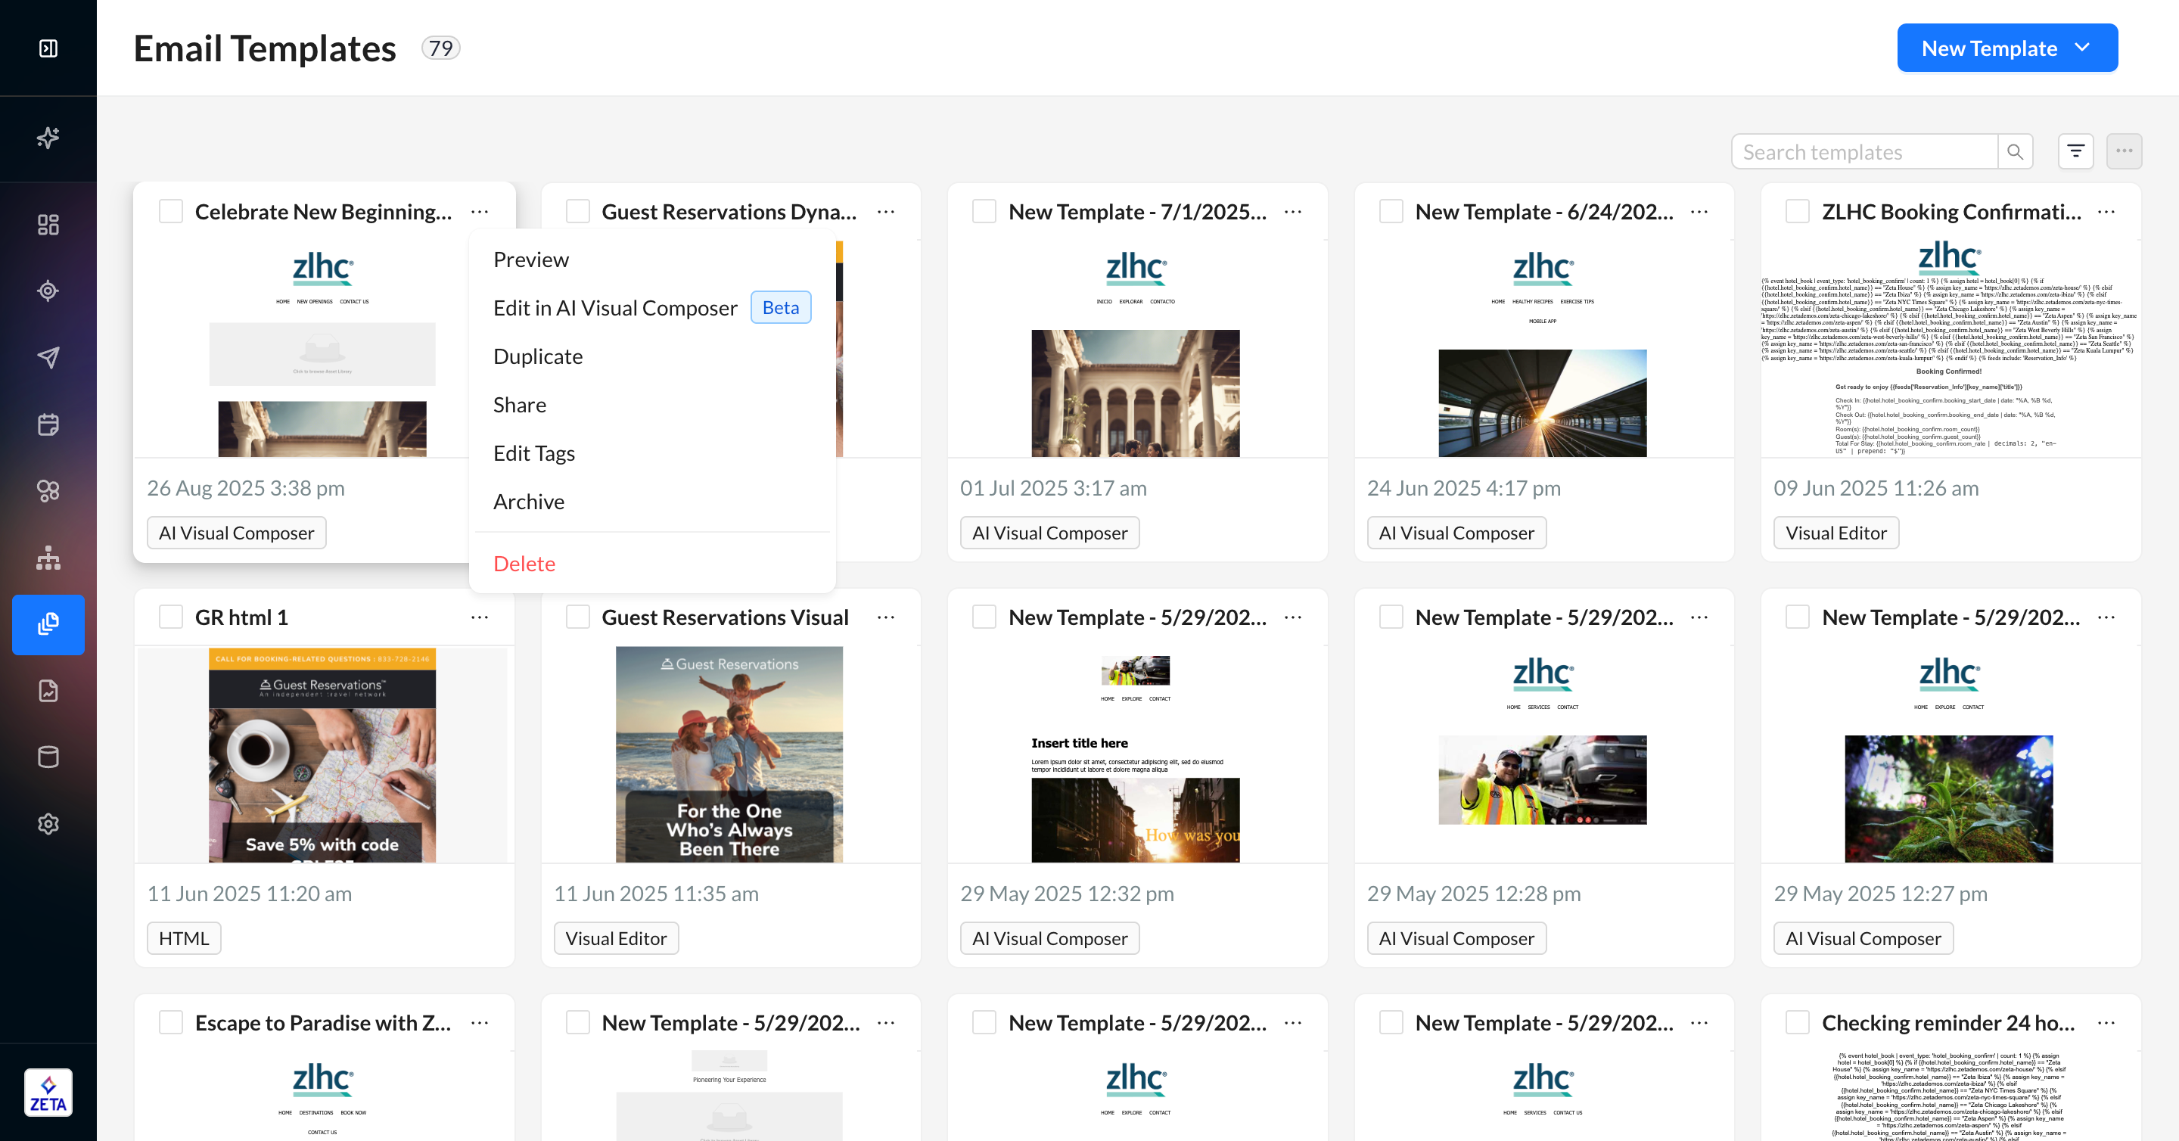The width and height of the screenshot is (2179, 1141).
Task: Open the calendar sidebar icon
Action: click(48, 424)
